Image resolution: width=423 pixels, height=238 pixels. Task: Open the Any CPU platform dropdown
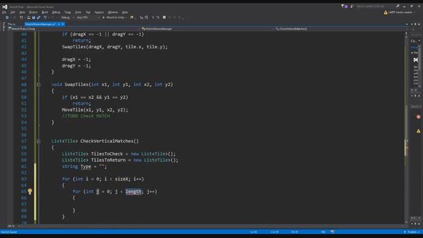pyautogui.click(x=88, y=18)
